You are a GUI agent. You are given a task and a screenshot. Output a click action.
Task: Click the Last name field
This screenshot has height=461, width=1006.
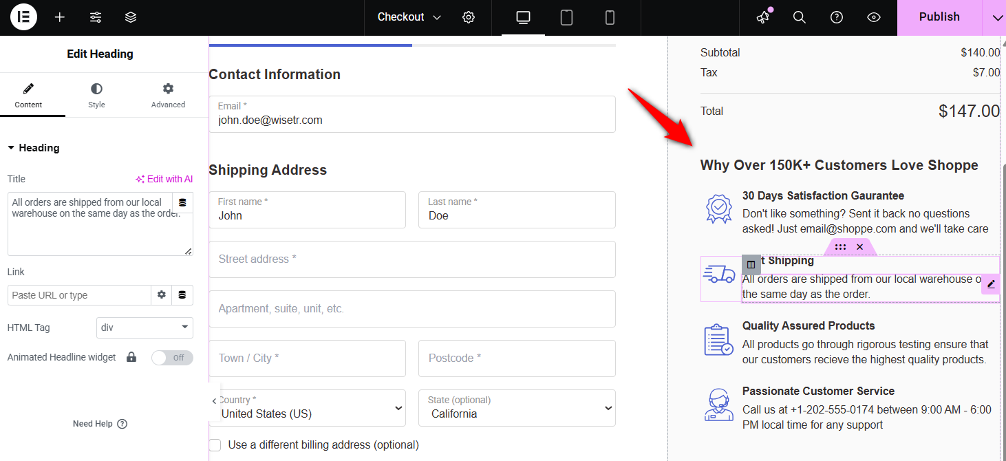pyautogui.click(x=517, y=210)
